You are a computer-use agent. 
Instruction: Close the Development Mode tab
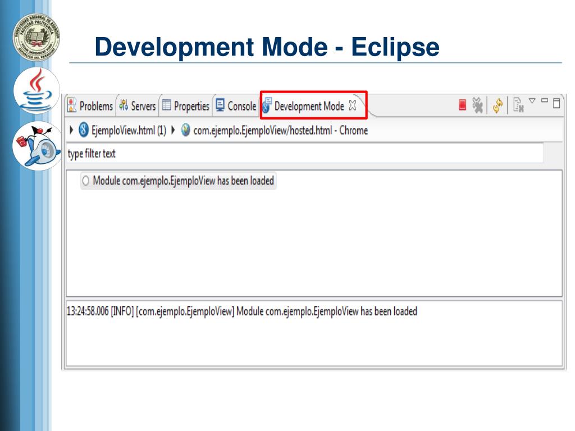tap(353, 105)
